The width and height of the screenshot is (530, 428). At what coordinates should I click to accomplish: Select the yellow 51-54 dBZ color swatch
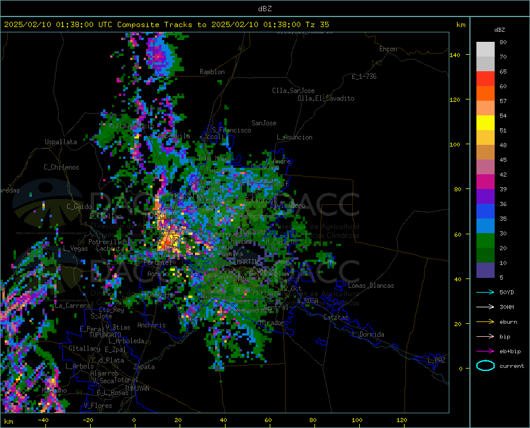click(485, 123)
